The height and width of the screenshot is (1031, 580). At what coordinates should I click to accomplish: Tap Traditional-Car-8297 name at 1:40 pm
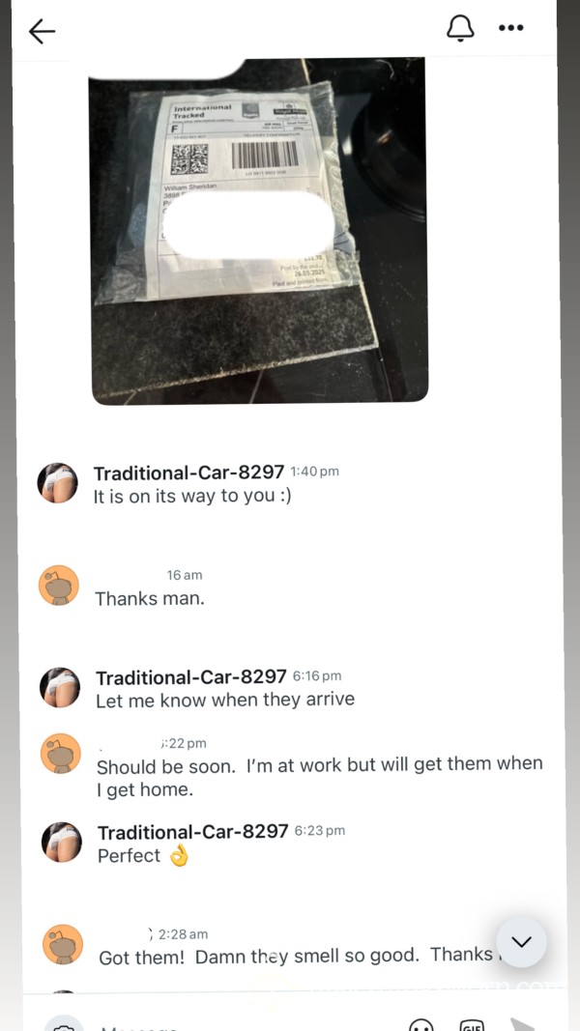tap(188, 473)
